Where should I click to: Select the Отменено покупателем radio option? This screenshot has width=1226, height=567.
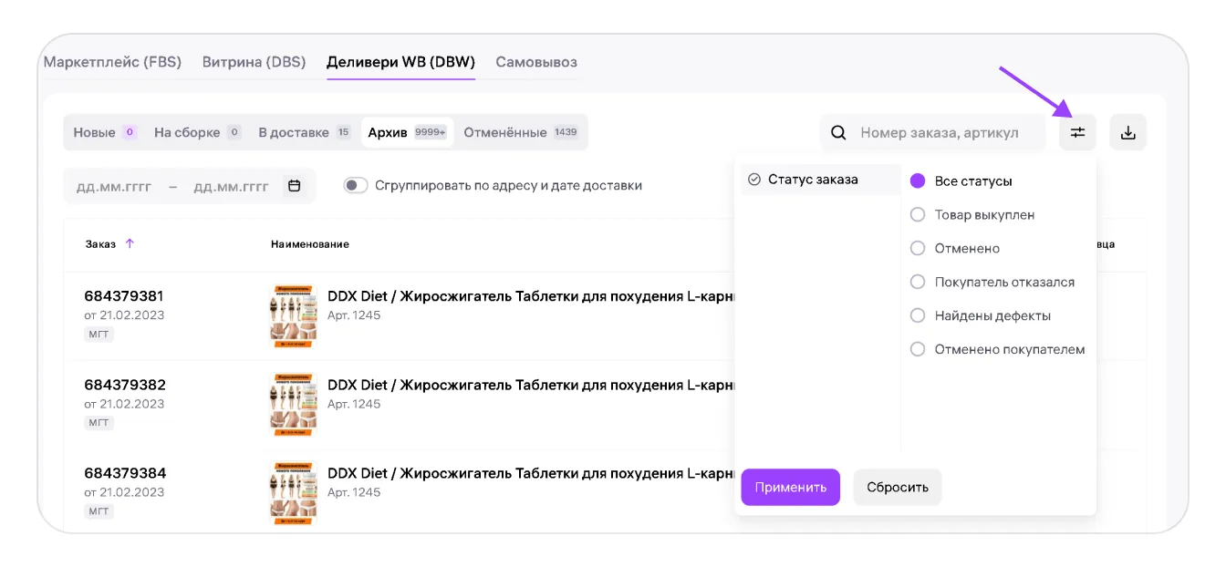[x=918, y=350]
